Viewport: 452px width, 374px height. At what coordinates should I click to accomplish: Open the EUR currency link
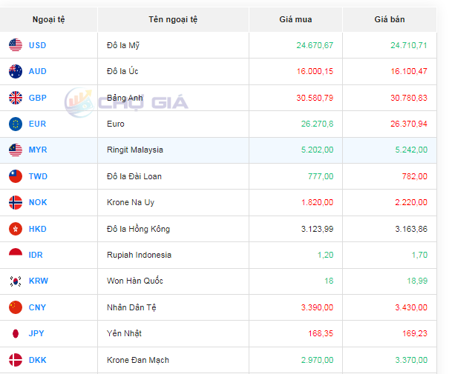[37, 124]
